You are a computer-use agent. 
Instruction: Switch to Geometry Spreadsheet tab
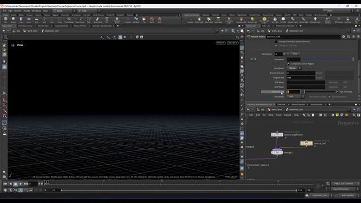(102, 26)
